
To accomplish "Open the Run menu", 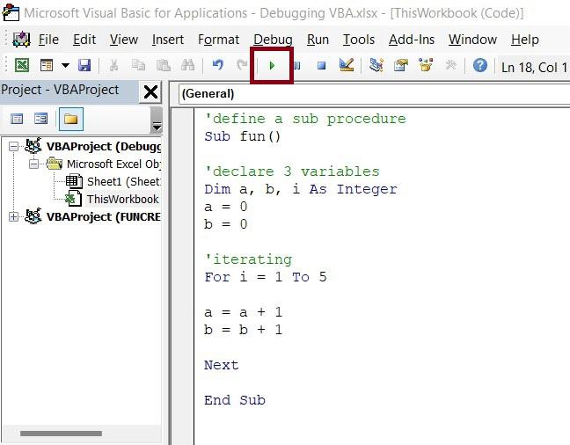I will 318,40.
